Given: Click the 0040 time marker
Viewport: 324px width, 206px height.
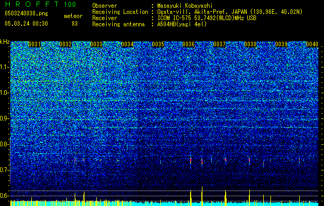Looking at the screenshot, I should (x=312, y=44).
